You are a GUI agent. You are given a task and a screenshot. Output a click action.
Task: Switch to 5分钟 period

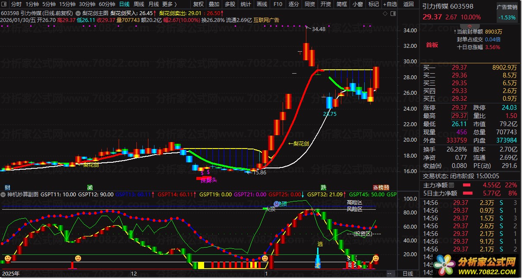coord(49,4)
